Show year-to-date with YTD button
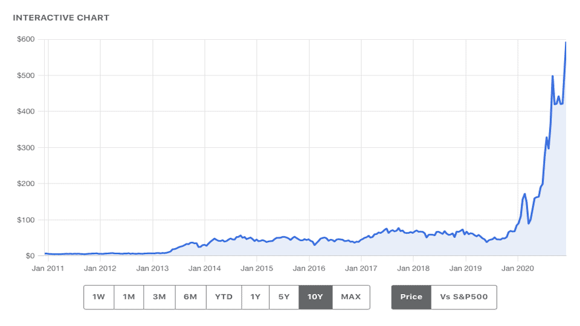580x326 pixels. coord(224,297)
